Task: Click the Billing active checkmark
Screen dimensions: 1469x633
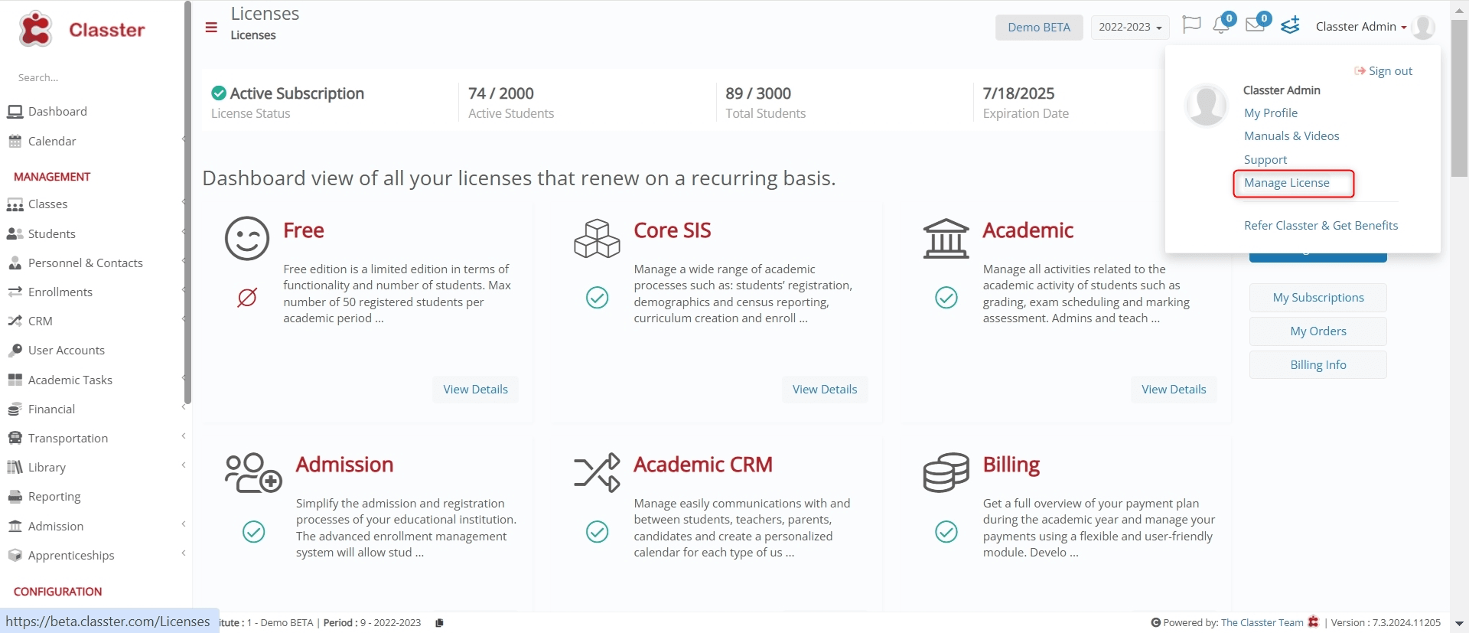Action: tap(946, 531)
